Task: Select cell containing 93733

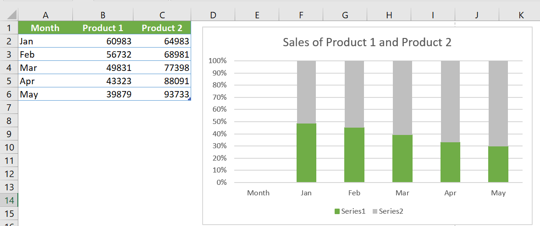Action: [162, 94]
